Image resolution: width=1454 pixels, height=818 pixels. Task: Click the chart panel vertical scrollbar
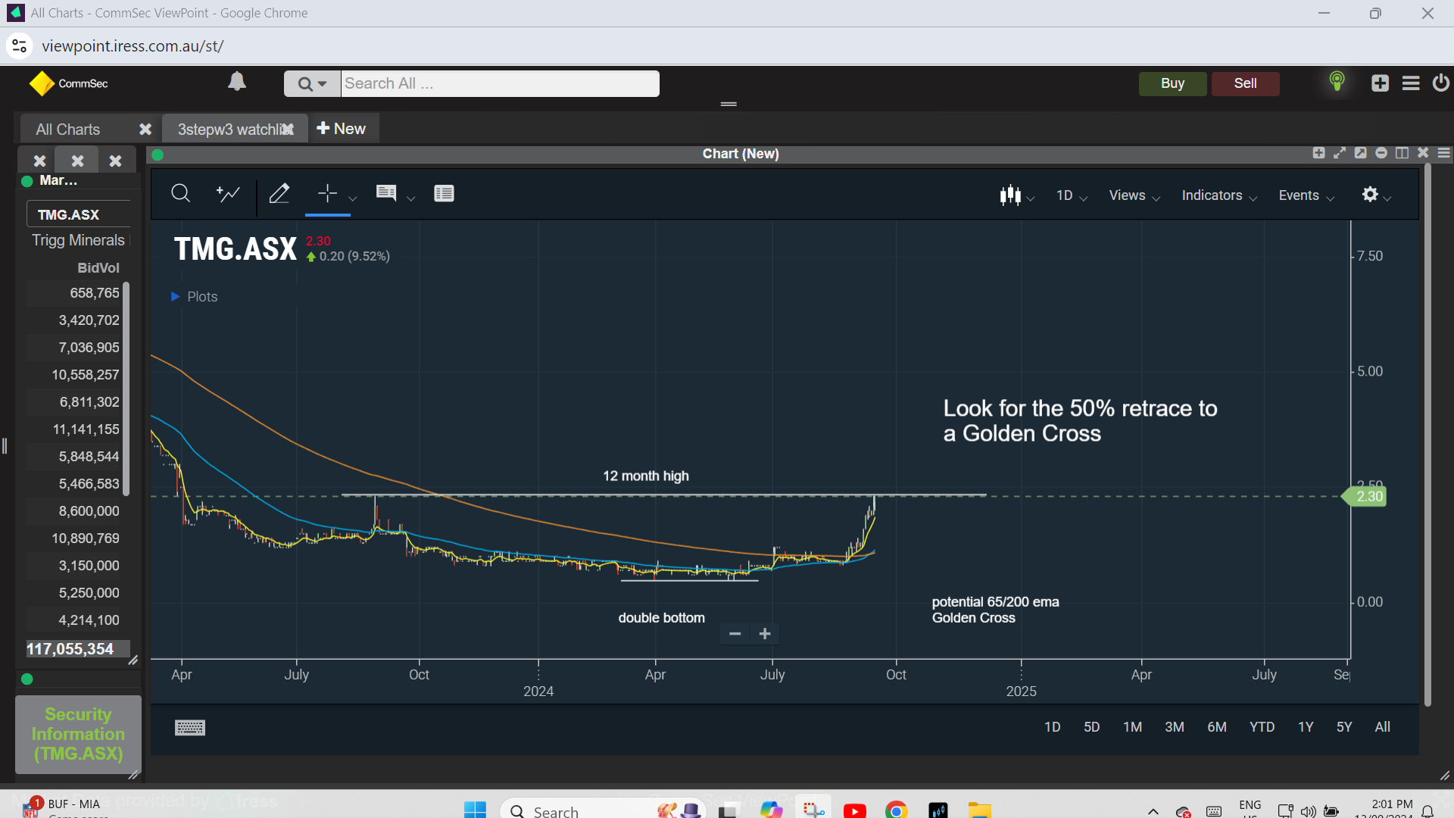point(1427,436)
